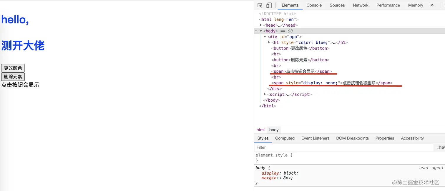Open the Computed styles tab
This screenshot has height=191, width=445.
point(285,138)
